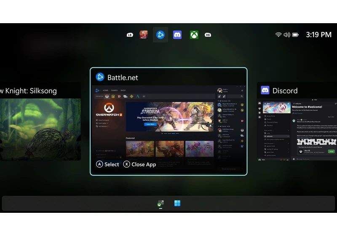Click the LB bumper indicator

click(x=130, y=35)
